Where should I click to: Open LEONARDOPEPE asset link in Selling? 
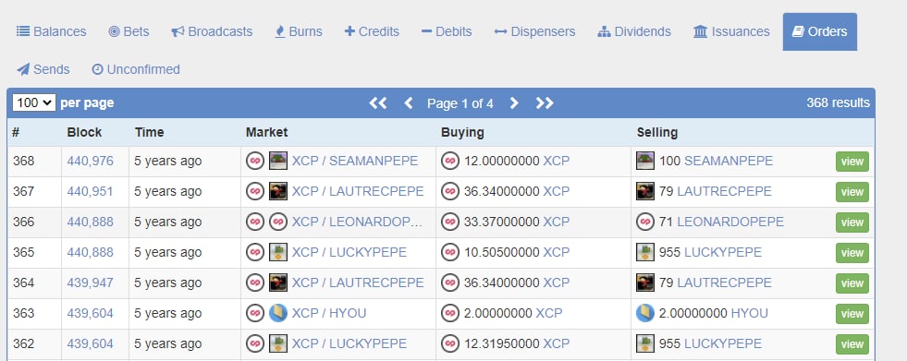tap(730, 222)
